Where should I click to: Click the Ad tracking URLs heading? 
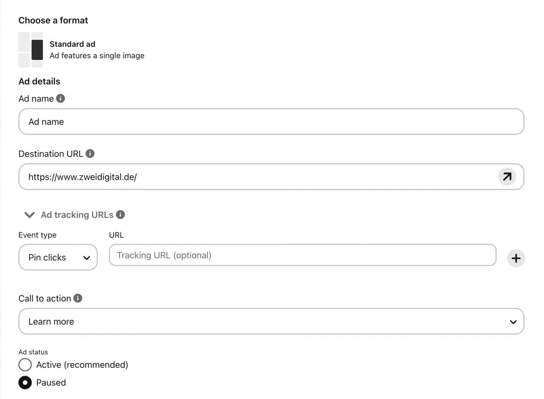77,215
